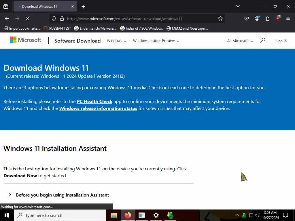
Task: Save page to Pocket icon
Action: [247, 18]
